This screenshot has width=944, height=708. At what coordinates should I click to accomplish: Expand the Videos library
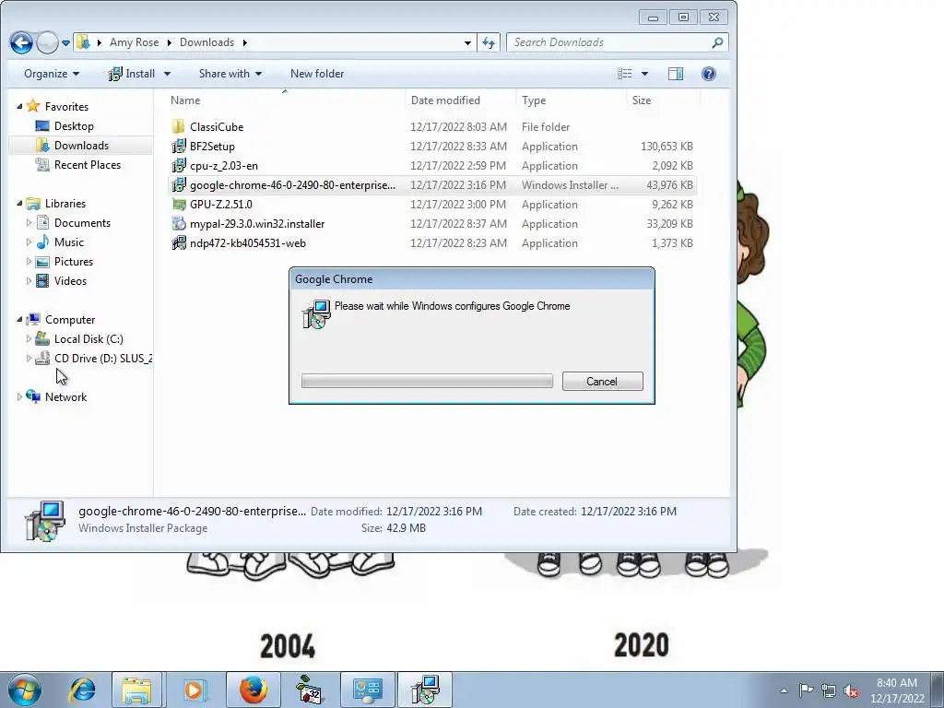click(x=29, y=280)
